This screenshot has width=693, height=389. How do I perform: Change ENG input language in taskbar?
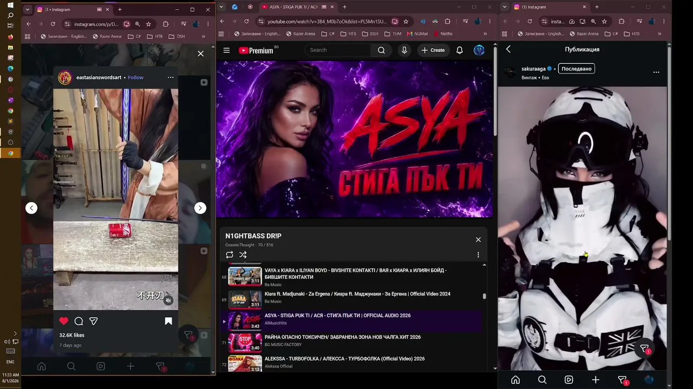click(x=10, y=362)
